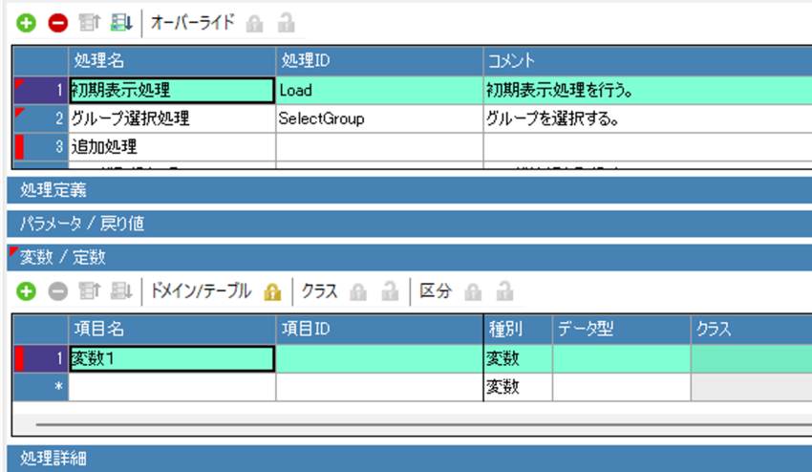This screenshot has width=812, height=472.
Task: Delete row with the red minus in 処理 toolbar
Action: pyautogui.click(x=58, y=23)
